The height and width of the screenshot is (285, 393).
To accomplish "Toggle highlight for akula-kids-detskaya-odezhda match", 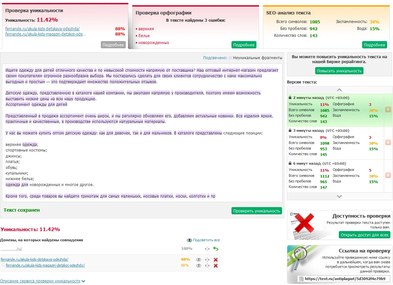I will pos(199,260).
